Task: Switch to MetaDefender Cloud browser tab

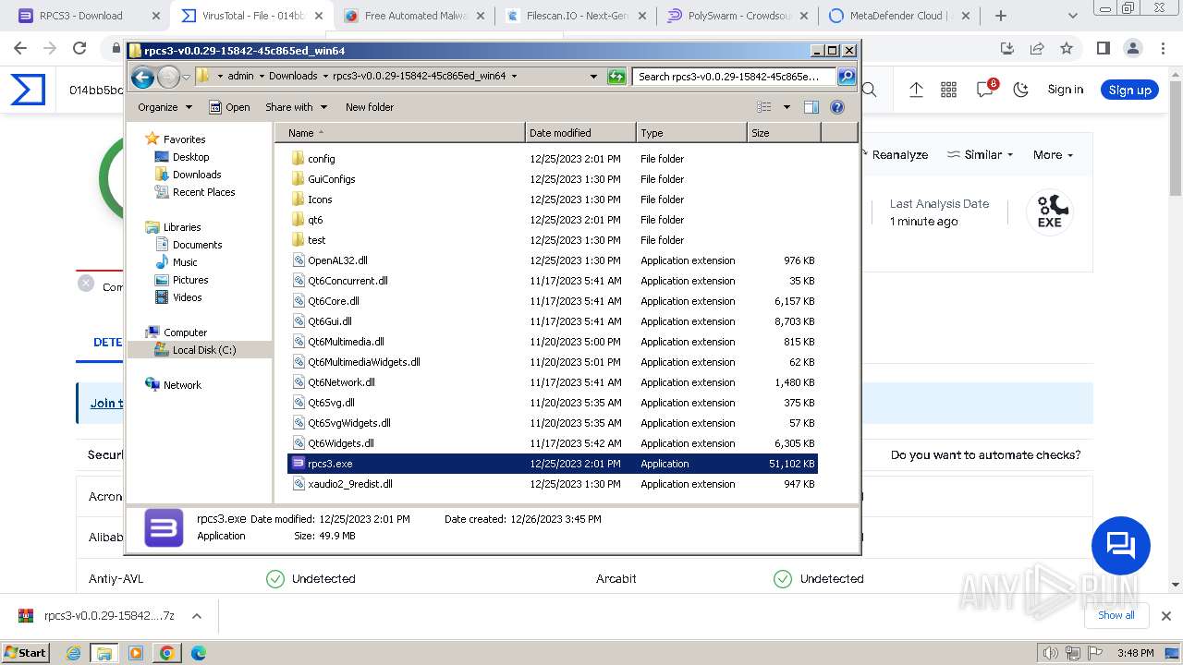Action: tap(898, 16)
